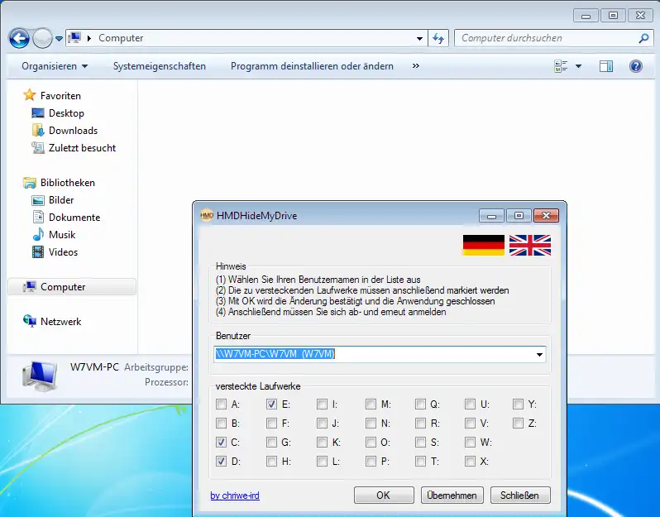660x517 pixels.
Task: Click the search magnifier icon in Explorer
Action: (x=643, y=38)
